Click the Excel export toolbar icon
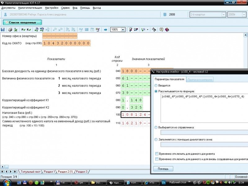Image resolution: width=248 pixels, height=186 pixels. click(15, 29)
